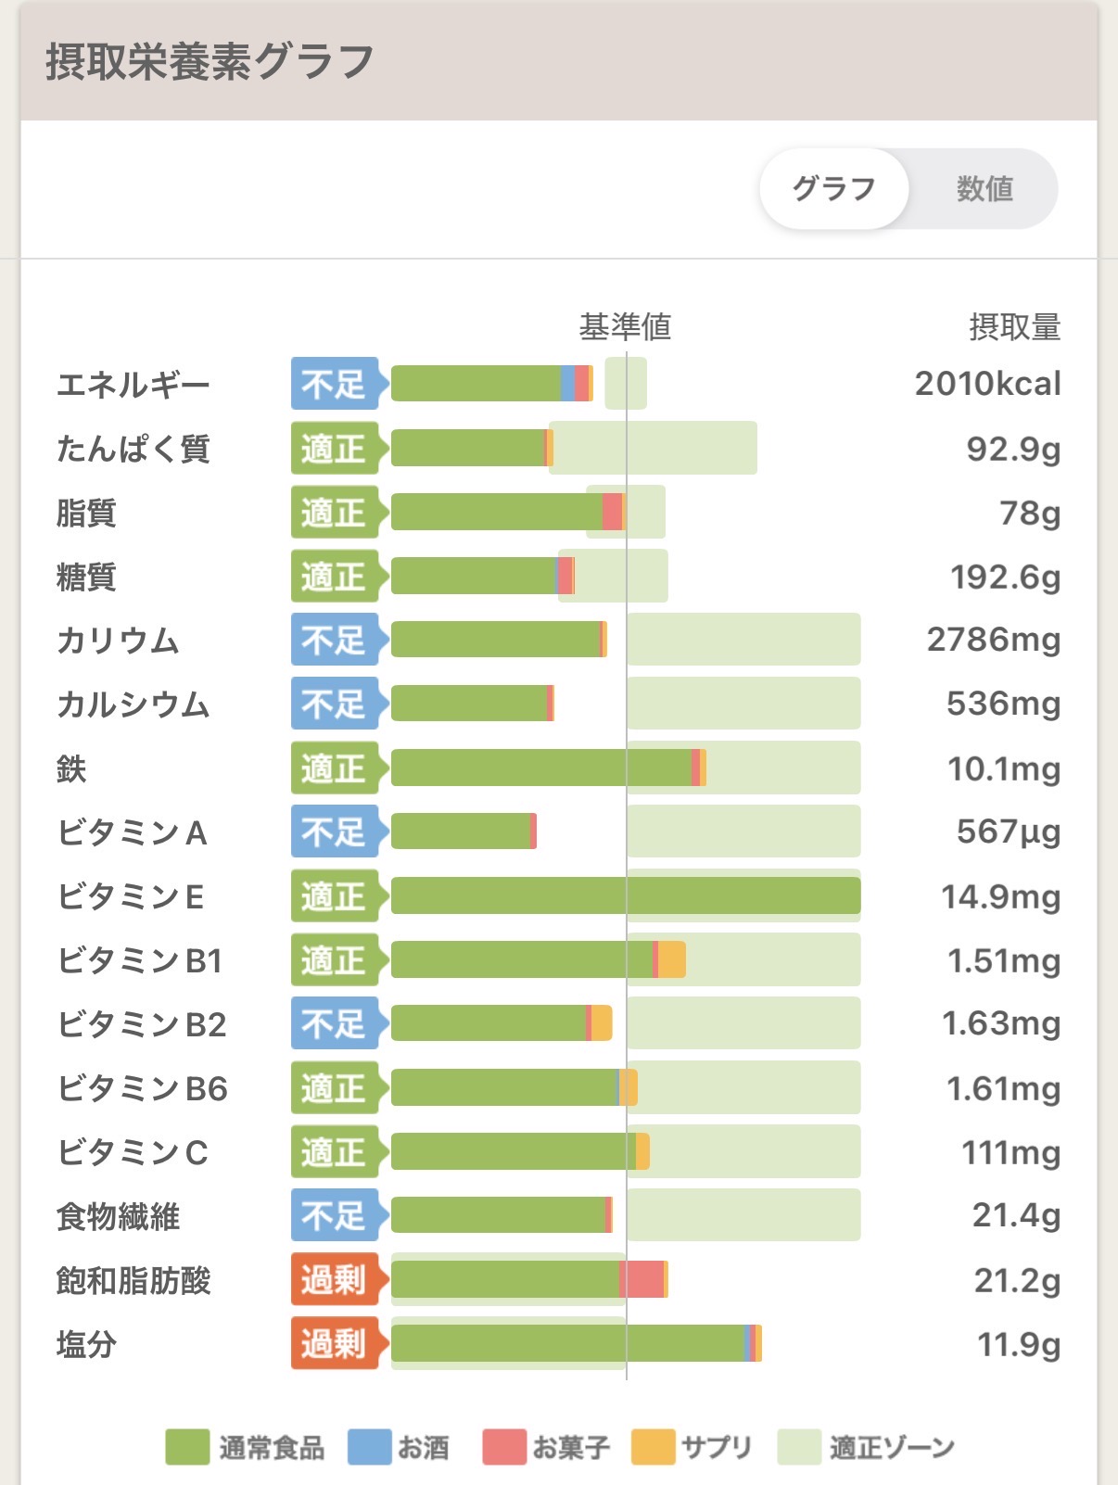The height and width of the screenshot is (1485, 1118).
Task: Click the 基準値 column label
Action: 625,326
